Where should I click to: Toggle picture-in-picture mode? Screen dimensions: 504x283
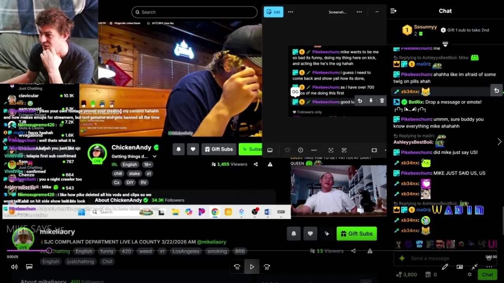click(460, 267)
